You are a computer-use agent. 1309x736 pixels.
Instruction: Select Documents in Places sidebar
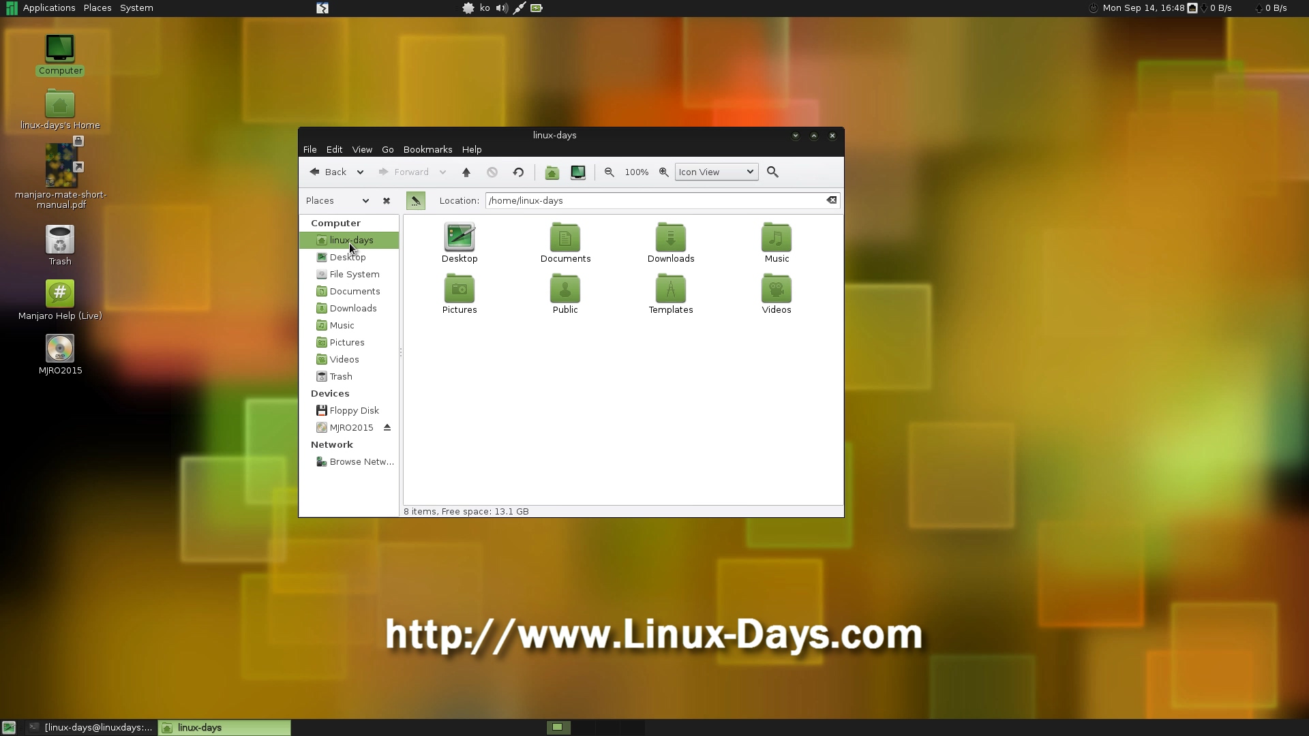coord(349,292)
